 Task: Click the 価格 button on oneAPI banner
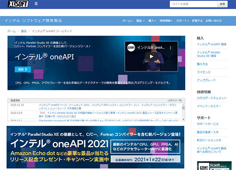pyautogui.click(x=23, y=69)
